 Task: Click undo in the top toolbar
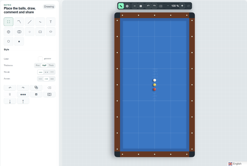[148, 6]
